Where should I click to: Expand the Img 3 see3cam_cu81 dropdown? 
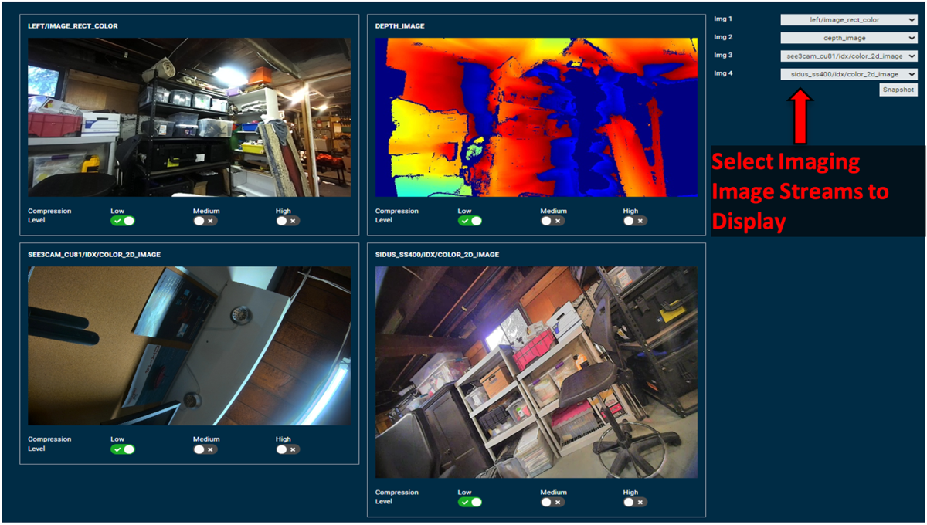point(848,56)
